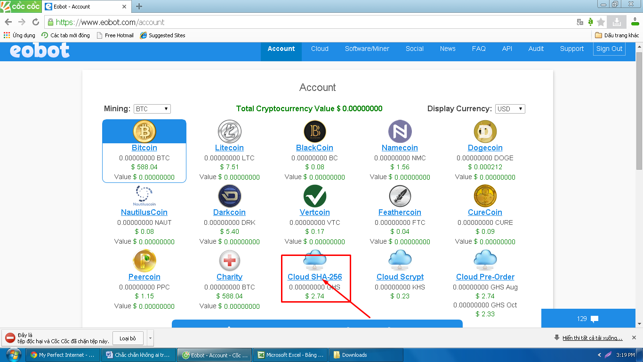Screen dimensions: 643x362
Task: Open the Charity link
Action: (x=229, y=277)
